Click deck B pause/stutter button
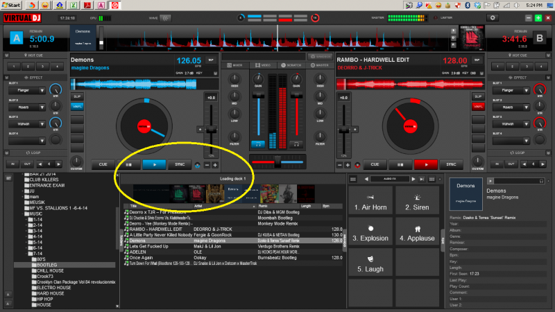Screen dimensions: 555x312 [400, 164]
